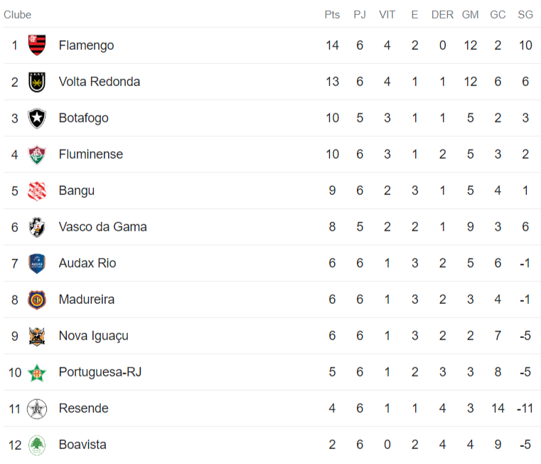The height and width of the screenshot is (464, 541).
Task: Click the GM column header
Action: click(470, 15)
